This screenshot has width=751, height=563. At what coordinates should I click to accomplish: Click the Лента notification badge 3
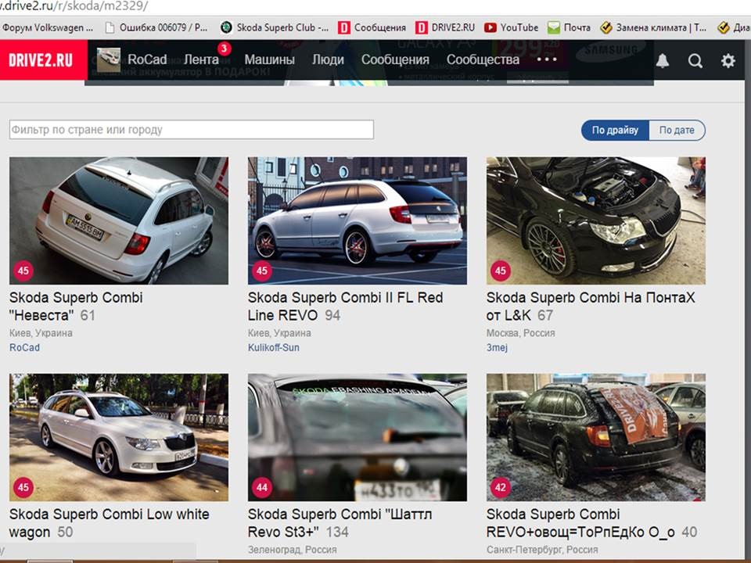point(224,48)
